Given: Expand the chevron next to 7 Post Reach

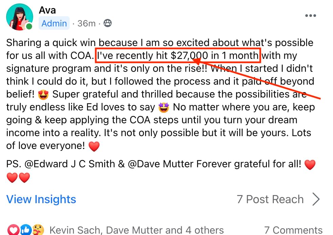Looking at the screenshot, I should (316, 199).
